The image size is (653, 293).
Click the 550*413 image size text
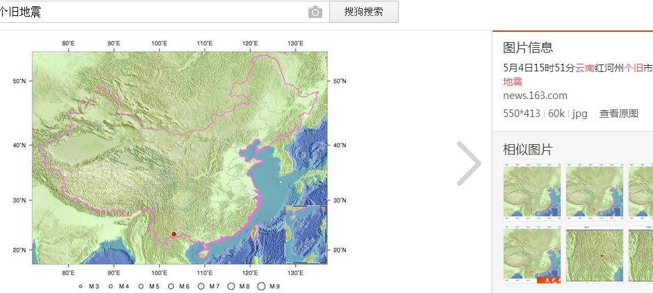pos(522,114)
